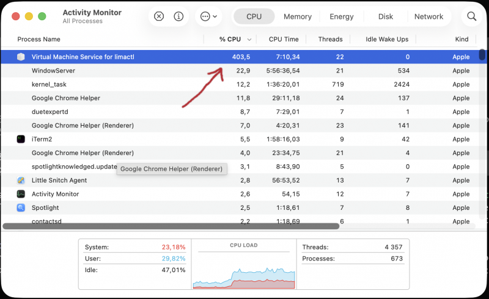This screenshot has height=299, width=489.
Task: Click the Little Snitch Agent icon
Action: pos(21,180)
